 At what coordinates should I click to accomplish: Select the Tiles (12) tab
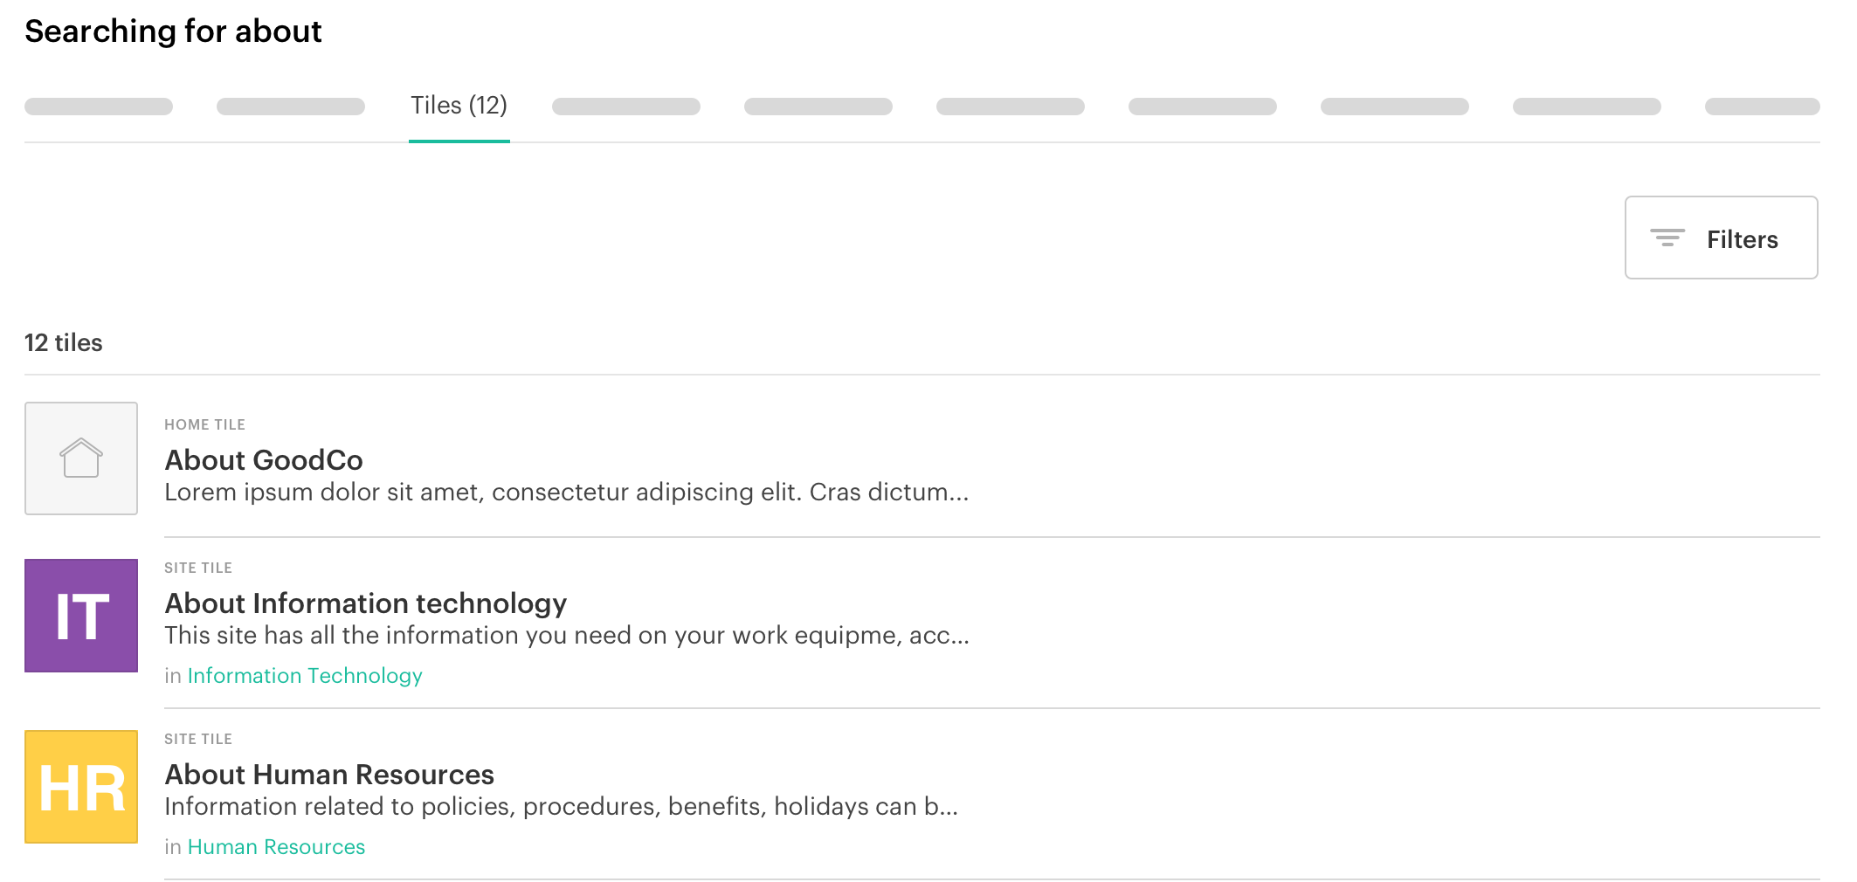(x=459, y=106)
